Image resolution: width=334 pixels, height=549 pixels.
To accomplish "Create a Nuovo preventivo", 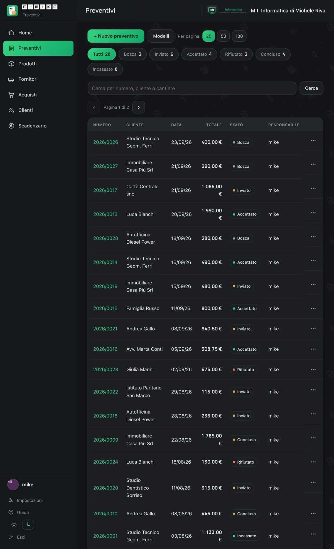I will click(116, 36).
